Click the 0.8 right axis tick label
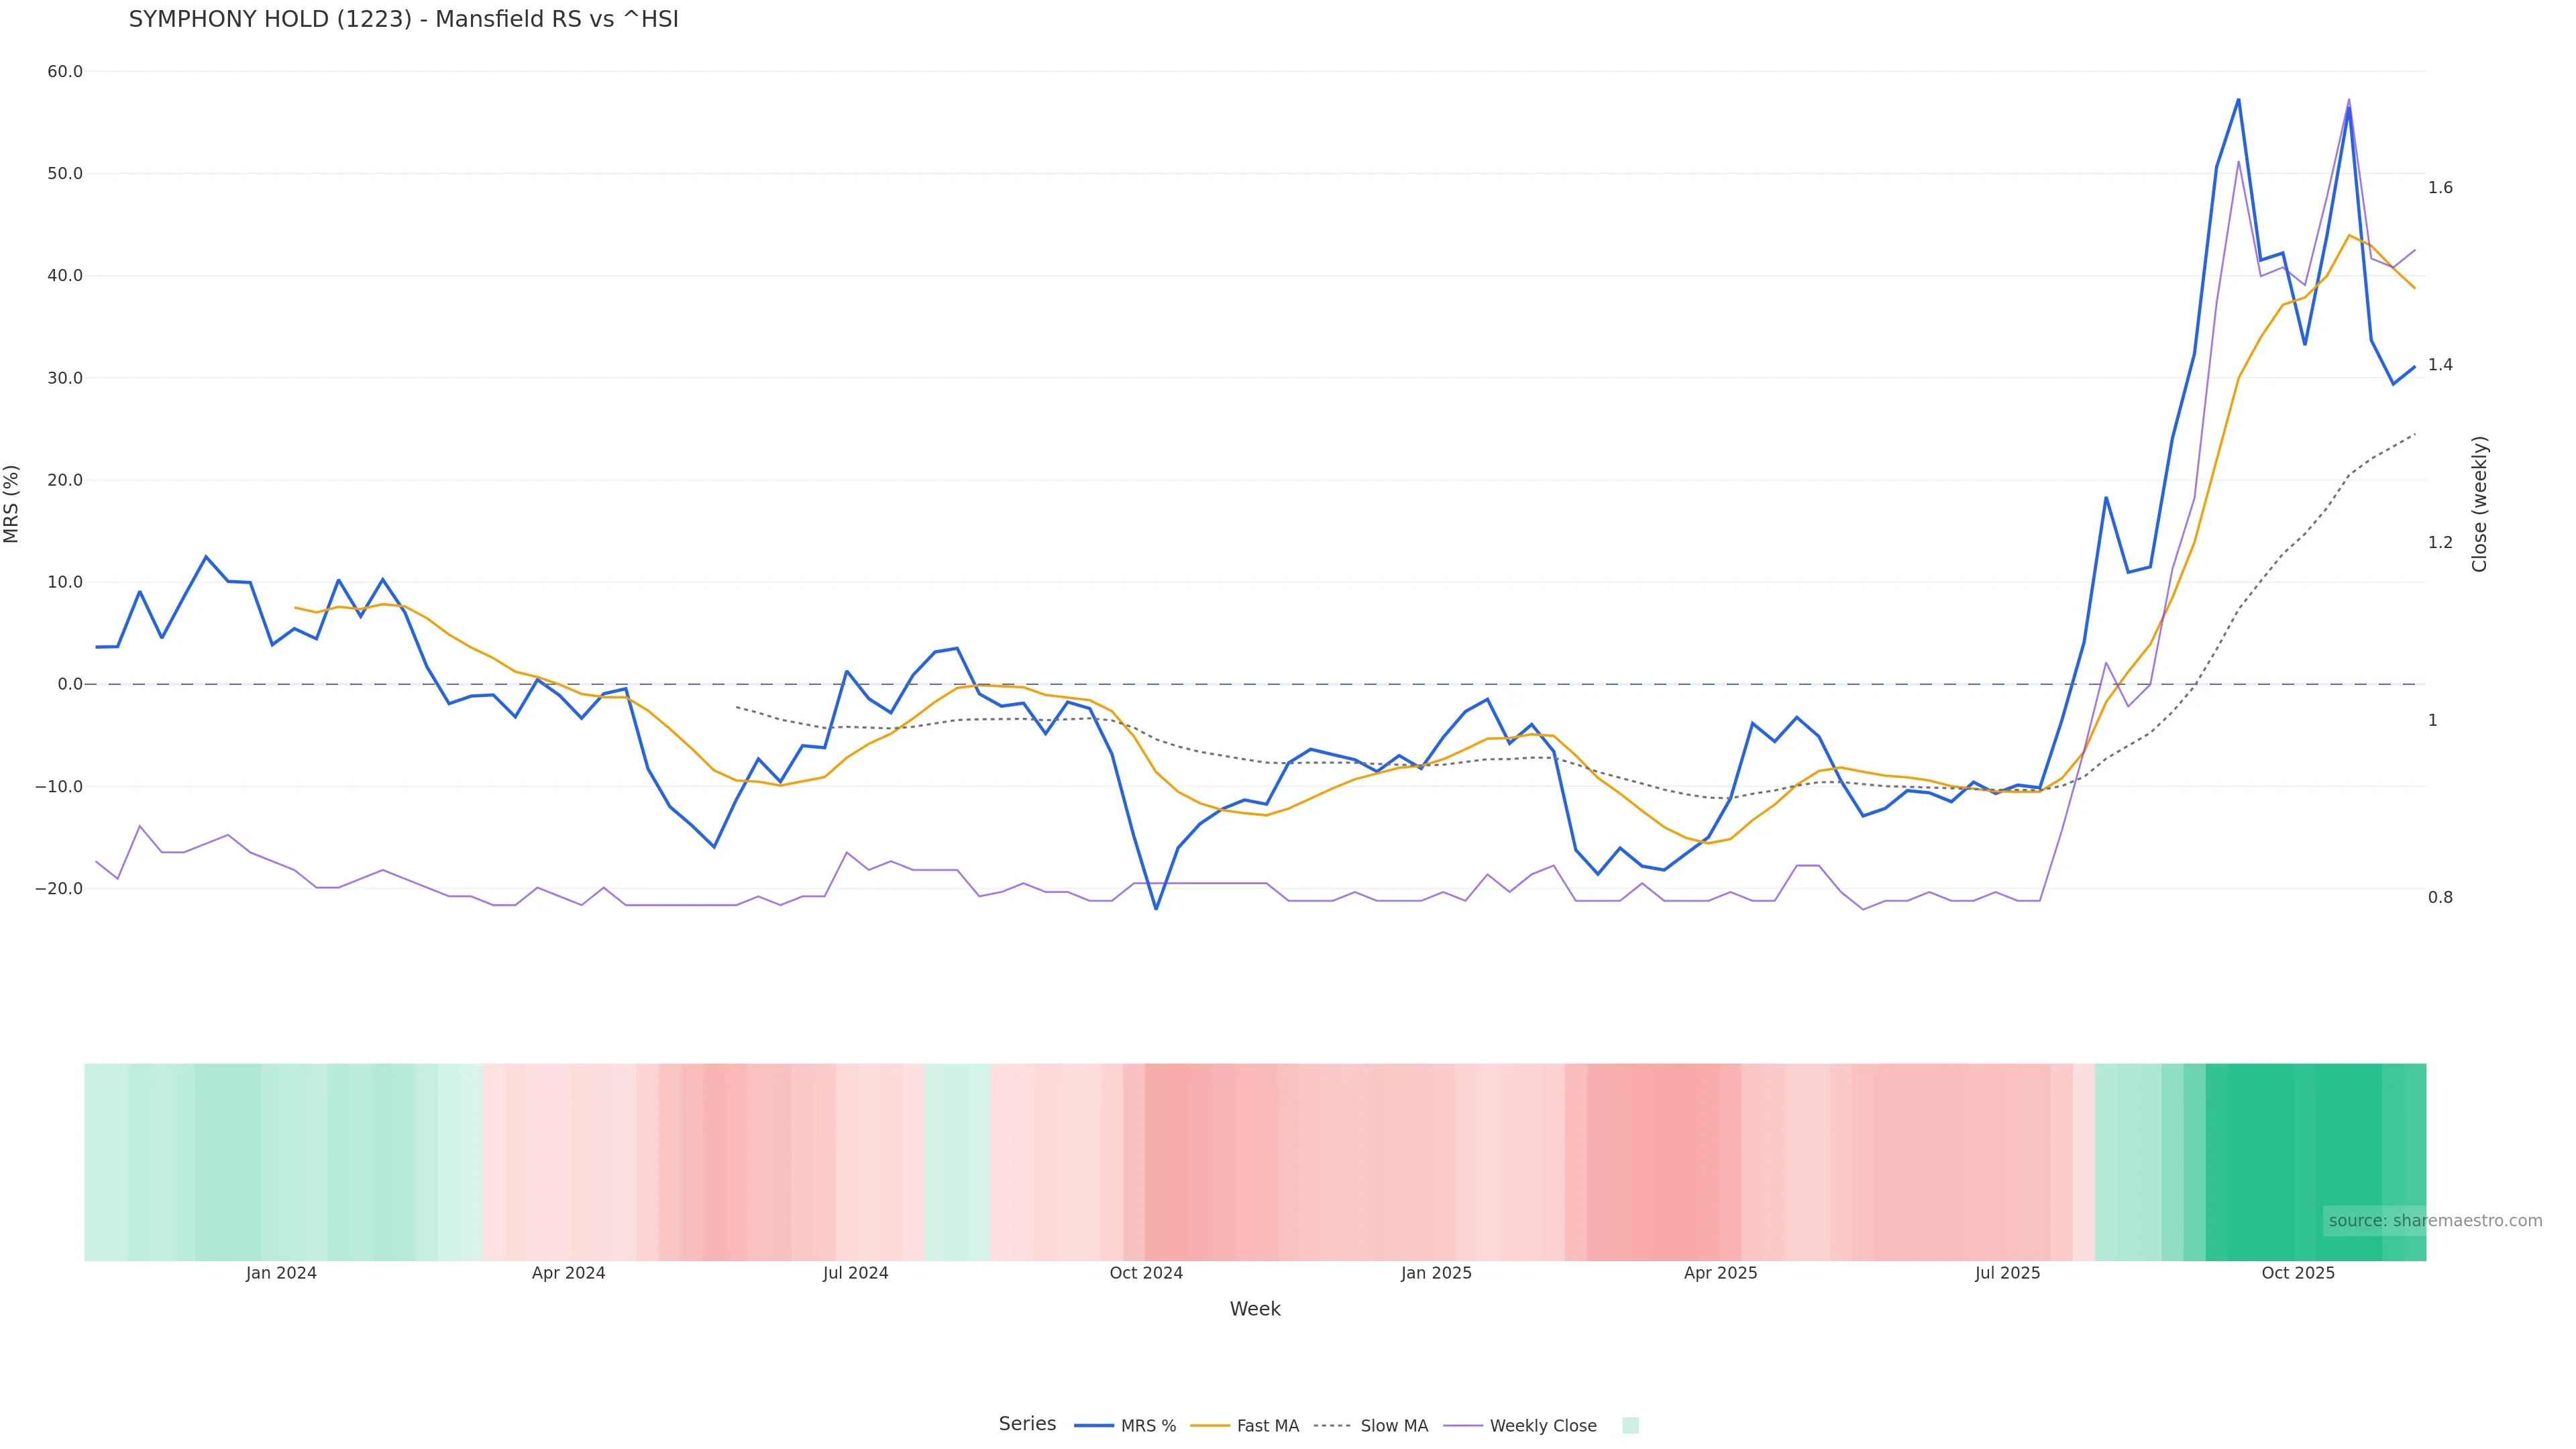 [2440, 898]
